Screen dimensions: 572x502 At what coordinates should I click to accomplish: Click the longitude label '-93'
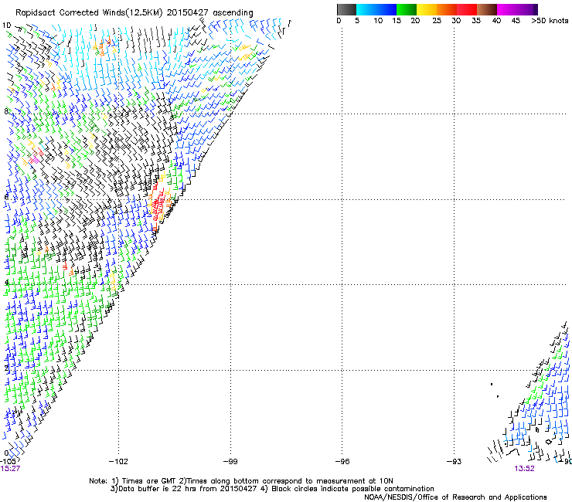coord(455,462)
